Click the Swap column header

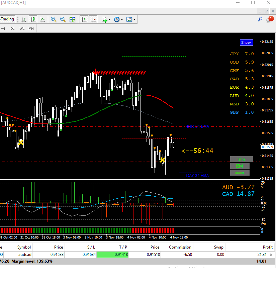pos(209,247)
